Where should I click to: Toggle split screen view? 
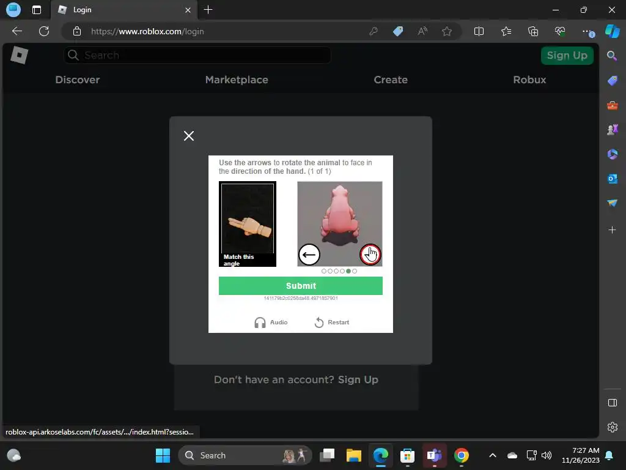[x=479, y=31]
